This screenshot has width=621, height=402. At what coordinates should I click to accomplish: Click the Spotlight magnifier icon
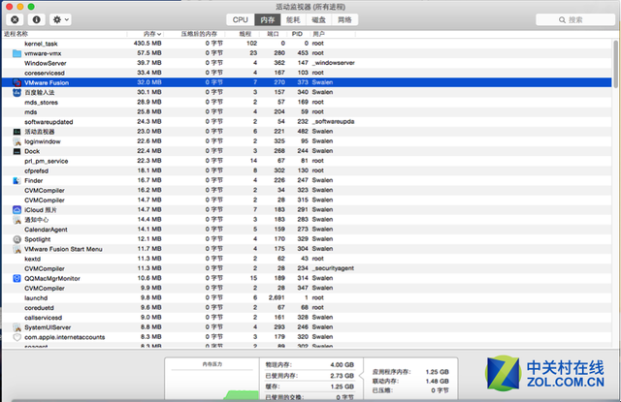16,239
